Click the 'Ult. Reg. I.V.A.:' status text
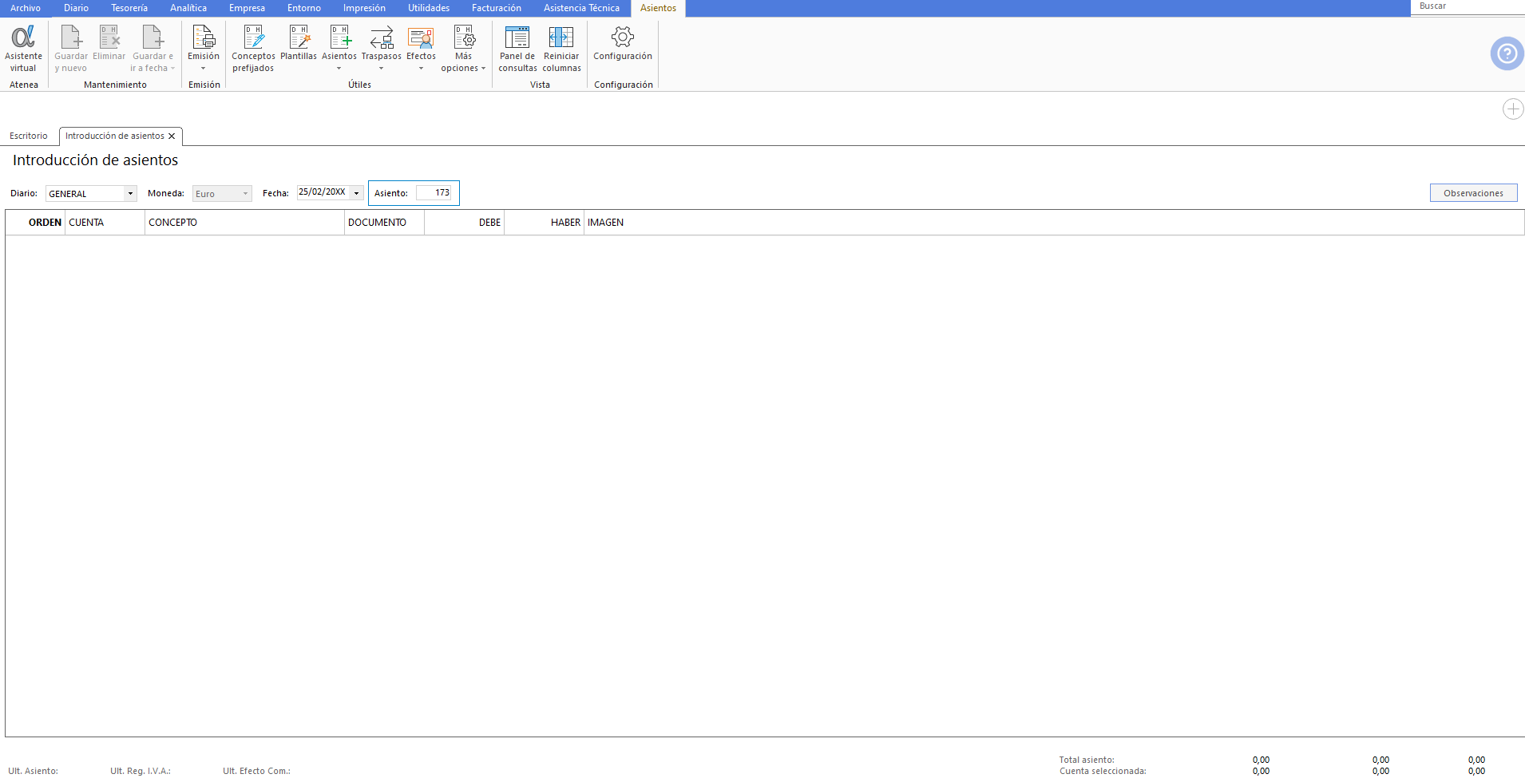This screenshot has width=1525, height=782. pos(141,771)
